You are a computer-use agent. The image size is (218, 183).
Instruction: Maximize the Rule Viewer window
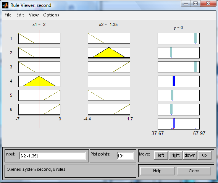[x=195, y=4]
